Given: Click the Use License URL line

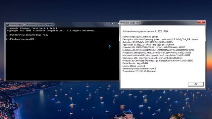Looking at the screenshot, I should tap(152, 58).
